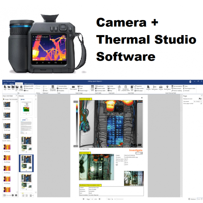Pick the page Background color

click(x=200, y=99)
